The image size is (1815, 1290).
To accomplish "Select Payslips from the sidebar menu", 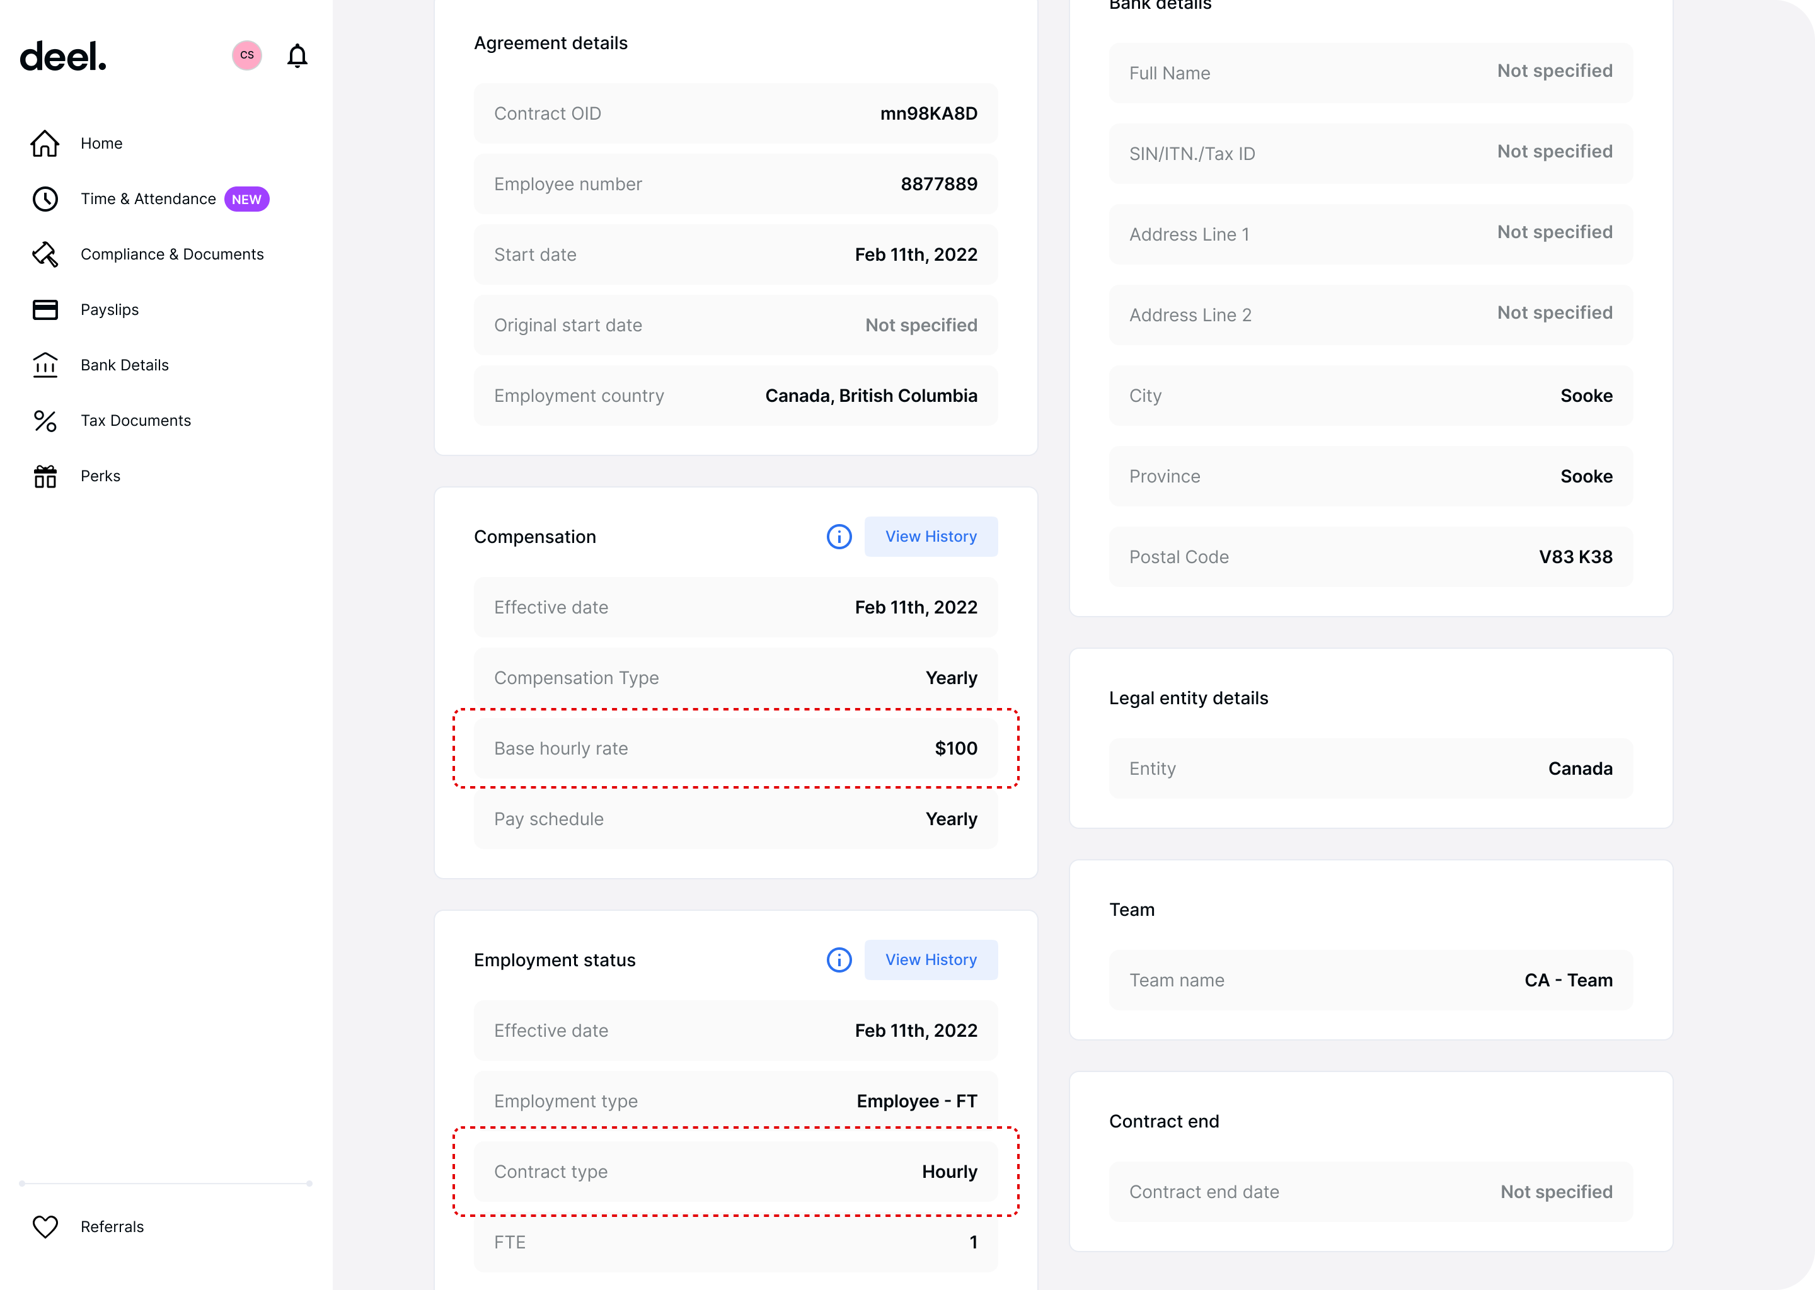I will click(x=110, y=309).
